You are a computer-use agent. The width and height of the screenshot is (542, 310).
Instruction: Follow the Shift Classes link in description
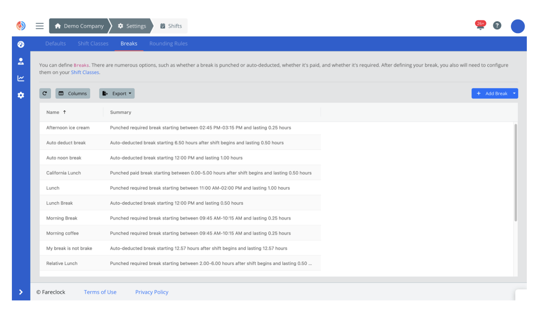pos(85,73)
